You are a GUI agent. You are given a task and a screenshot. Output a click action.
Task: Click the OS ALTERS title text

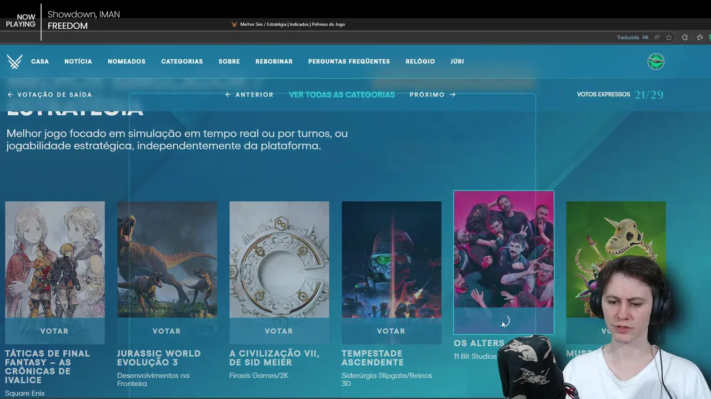click(x=479, y=343)
